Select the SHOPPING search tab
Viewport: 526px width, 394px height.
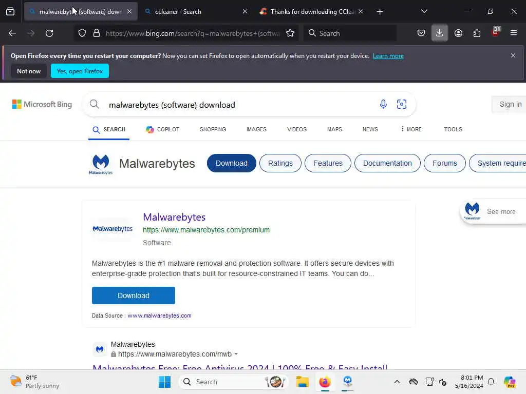(213, 129)
